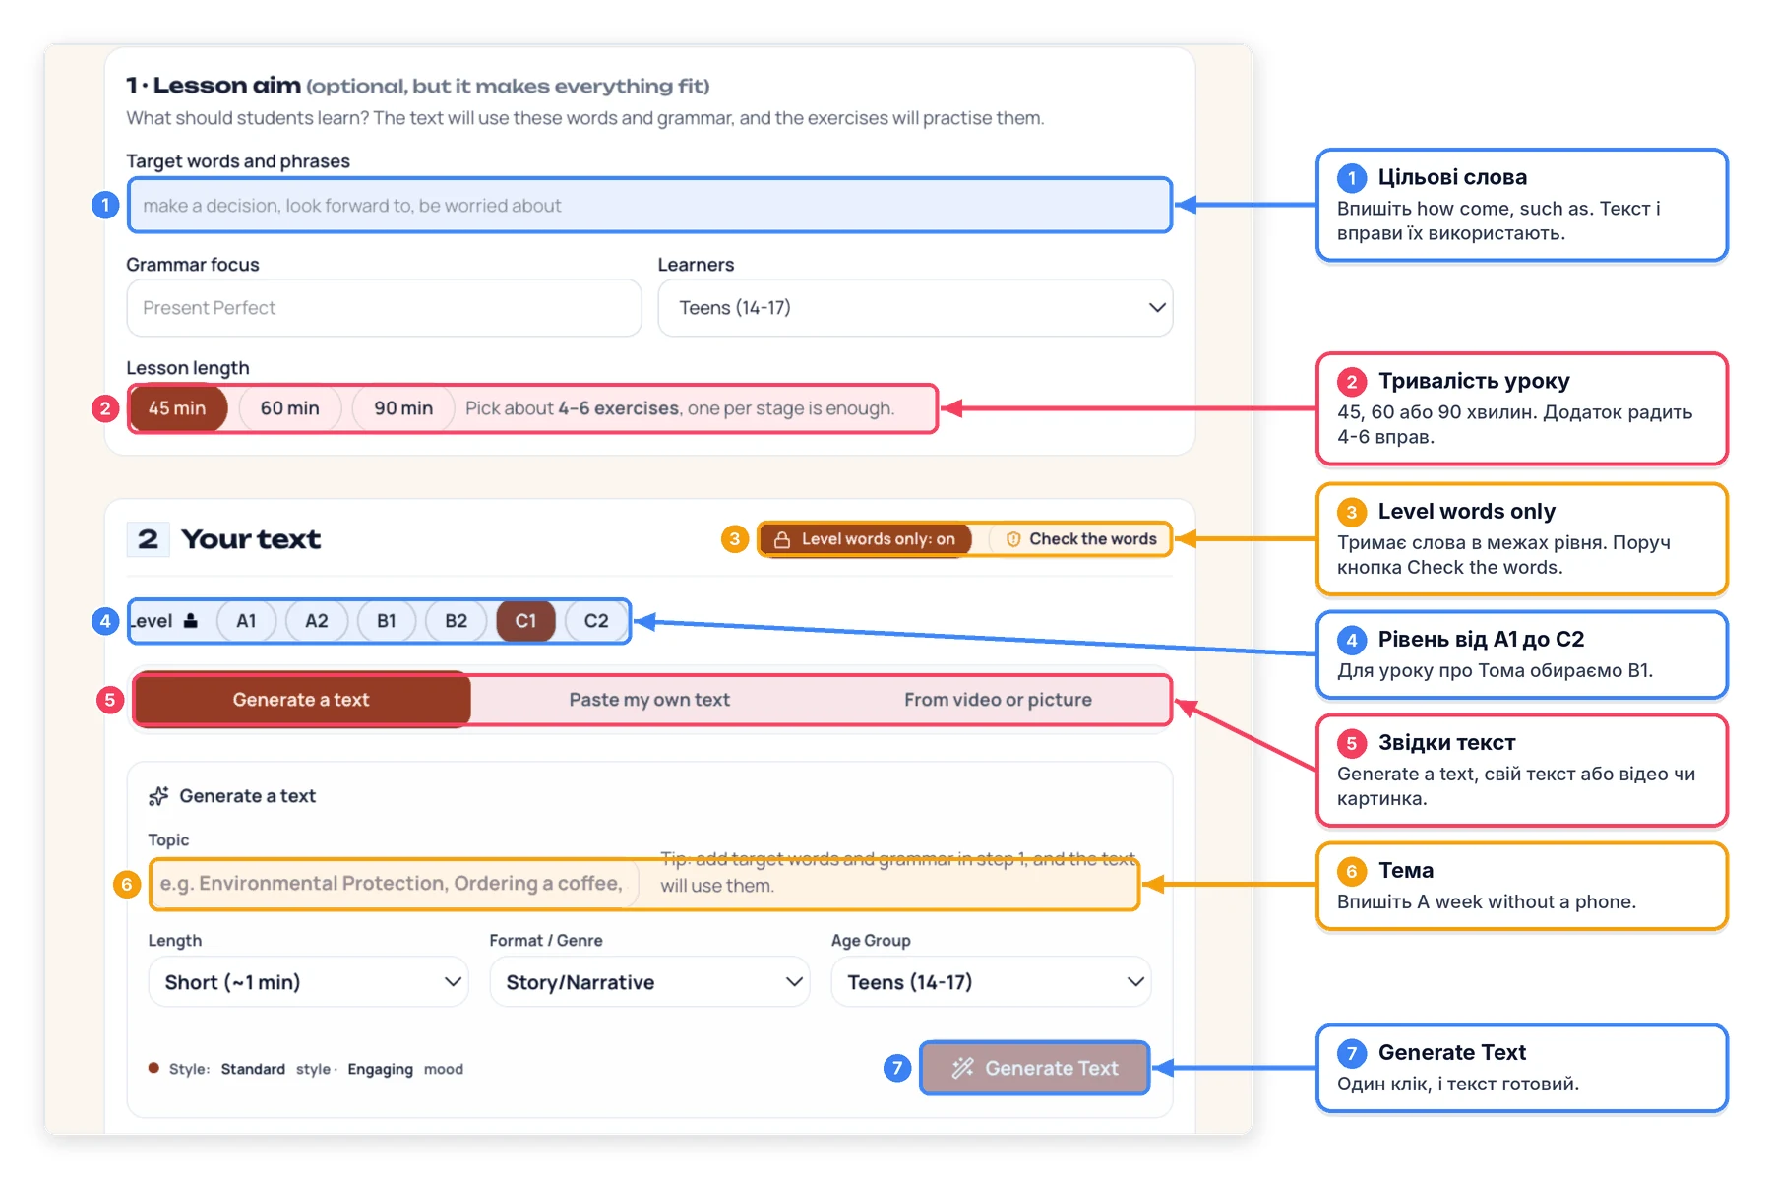Screen dimensions: 1772x1178
Task: Click the Target words and phrases field
Action: point(649,205)
